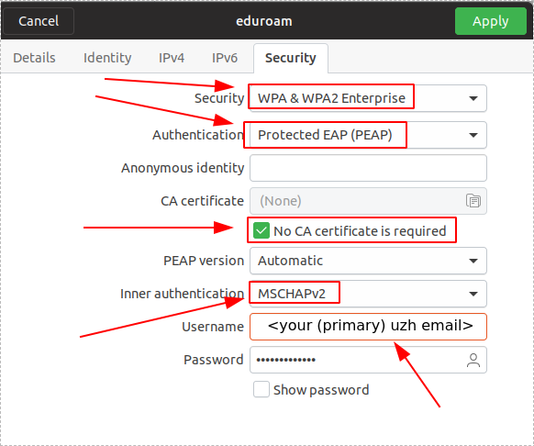Select the Security tab
The height and width of the screenshot is (446, 534).
291,58
